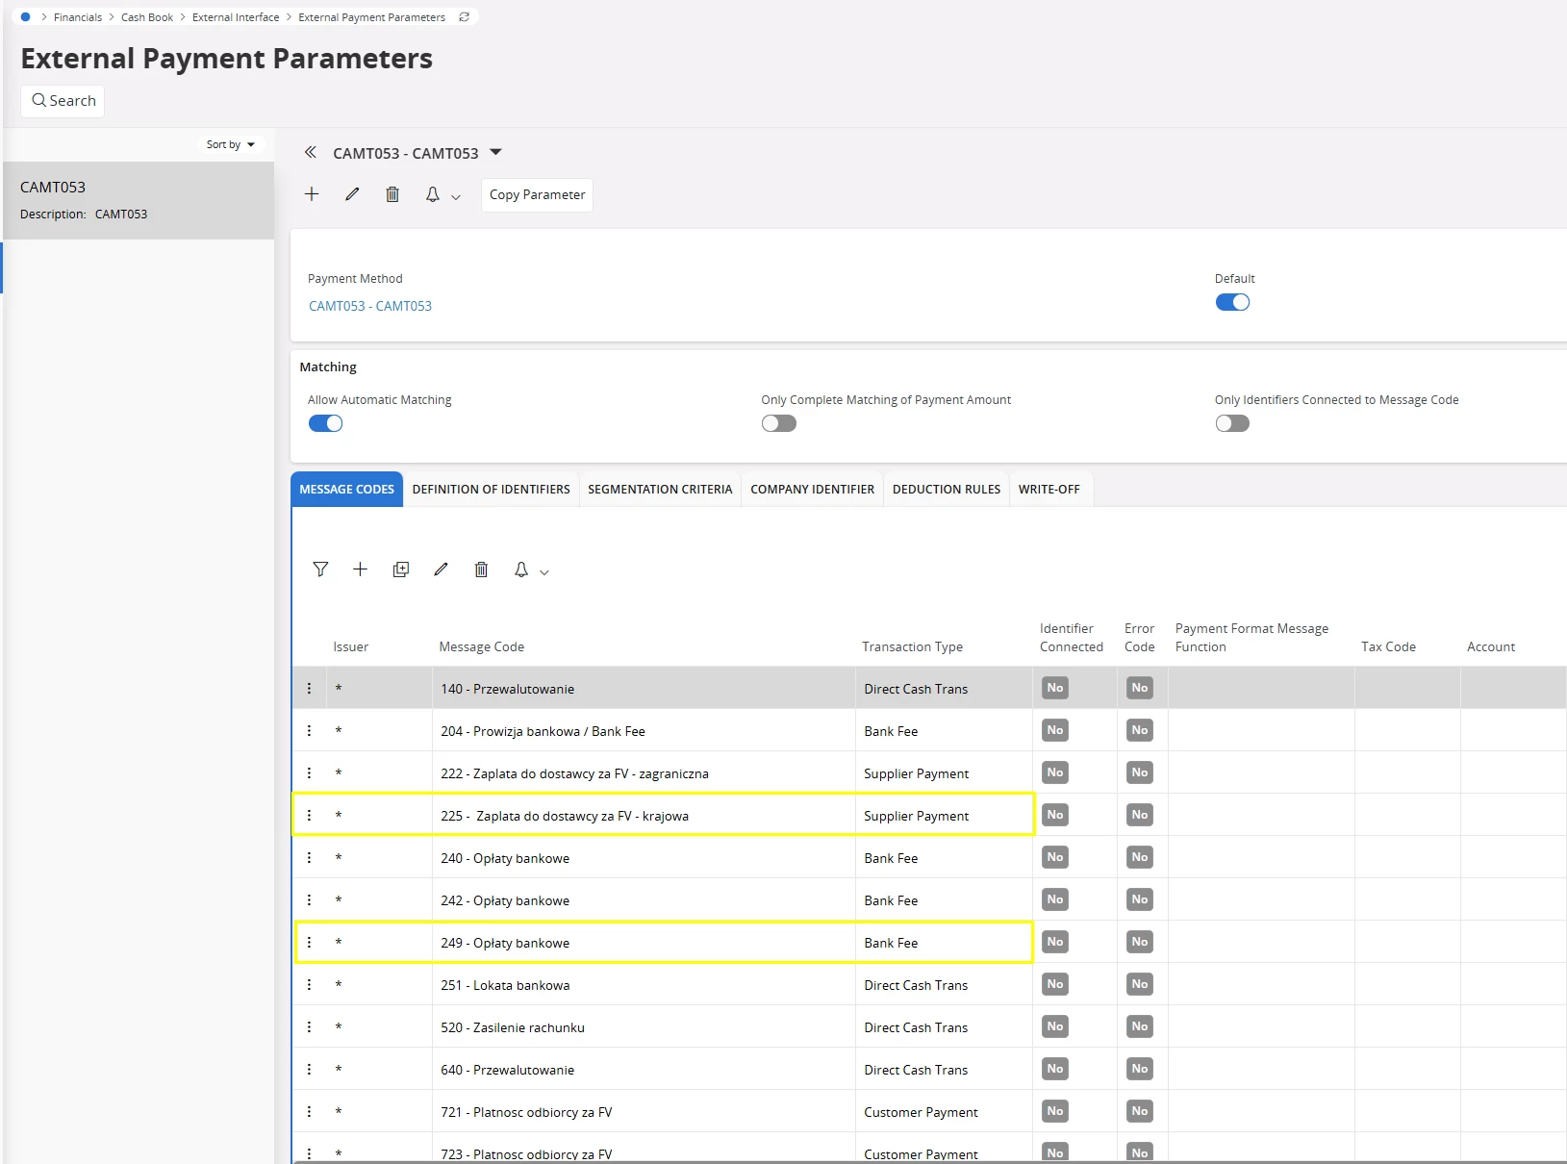Duplicate the selected message code row

tap(401, 569)
